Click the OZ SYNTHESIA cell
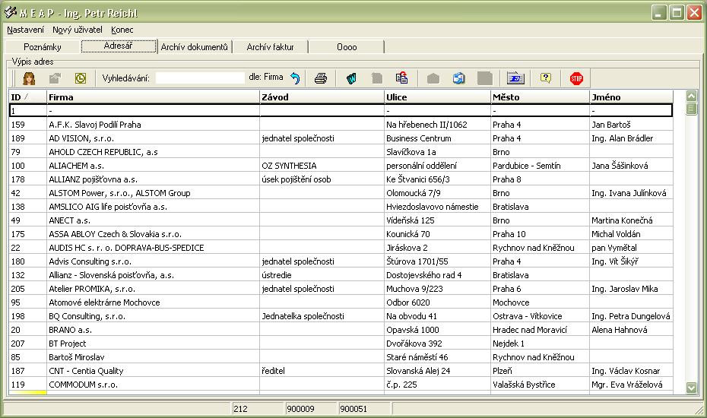 (x=322, y=166)
